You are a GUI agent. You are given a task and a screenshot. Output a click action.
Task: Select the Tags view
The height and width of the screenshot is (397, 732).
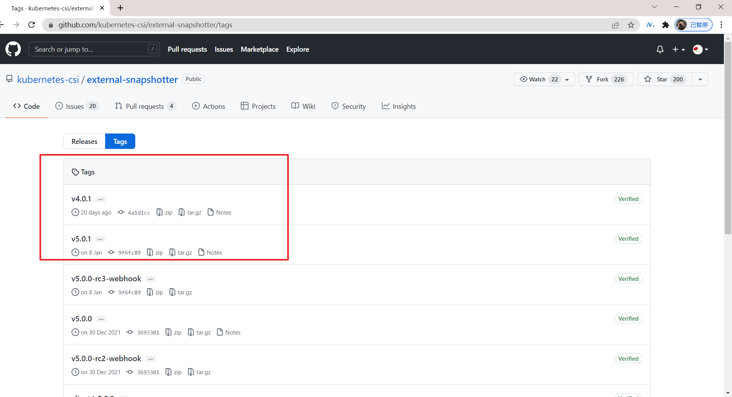tap(120, 141)
